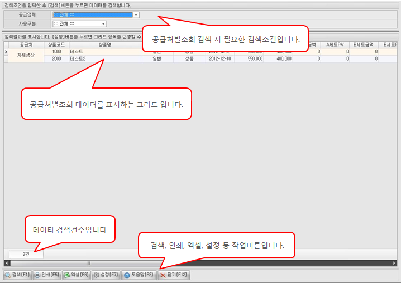The width and height of the screenshot is (401, 283).
Task: Click the row indicator arrow of first row
Action: click(6, 52)
